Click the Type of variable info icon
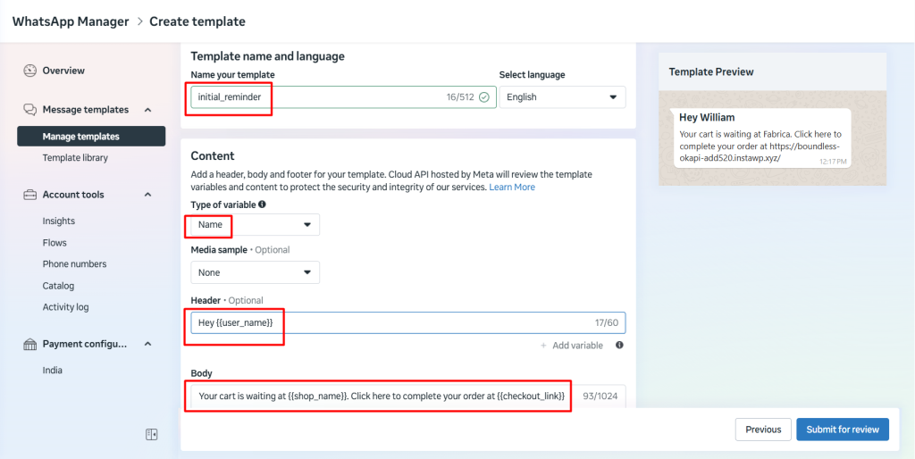Viewport: 915px width, 459px height. click(x=262, y=204)
